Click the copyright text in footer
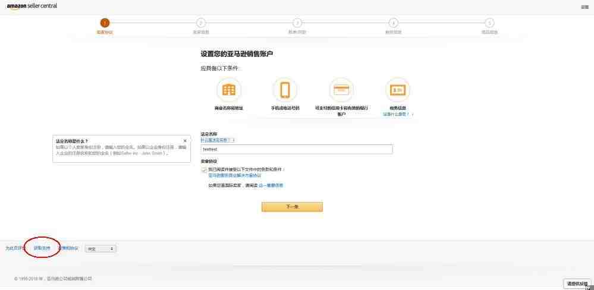The height and width of the screenshot is (290, 594). click(53, 279)
